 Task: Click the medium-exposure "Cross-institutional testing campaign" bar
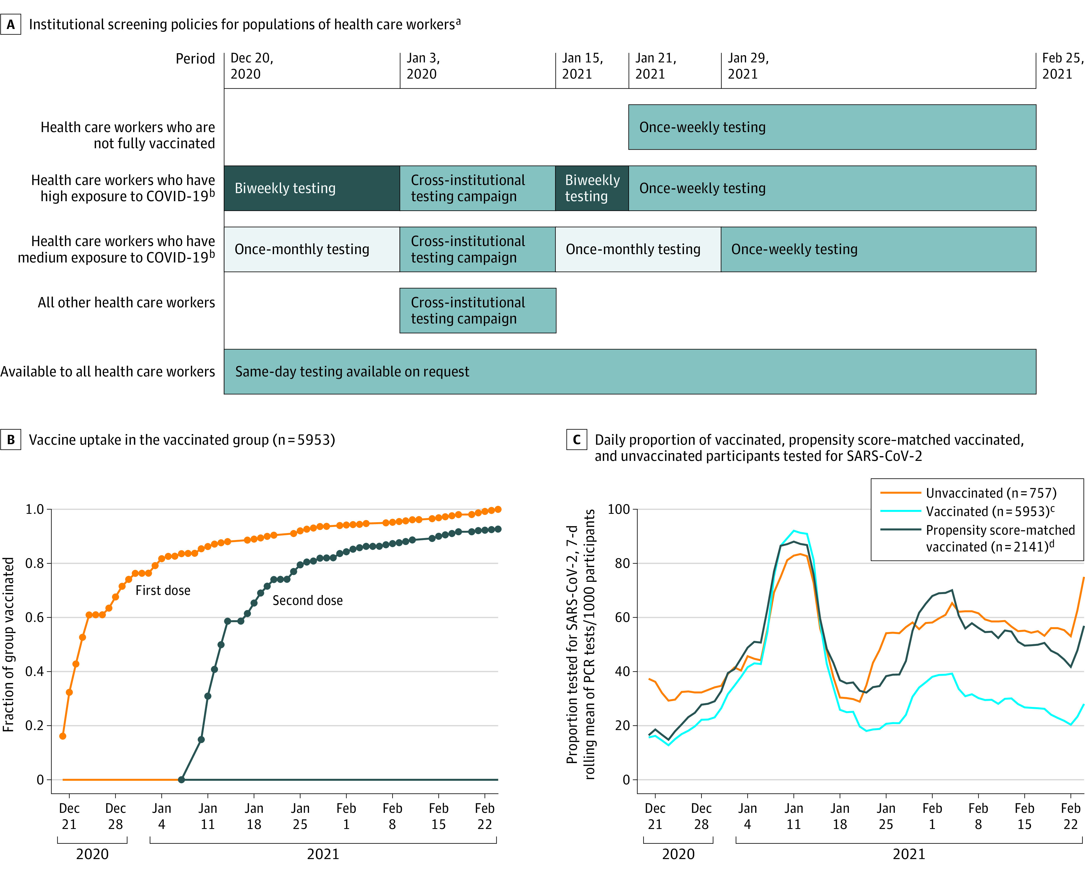[477, 249]
